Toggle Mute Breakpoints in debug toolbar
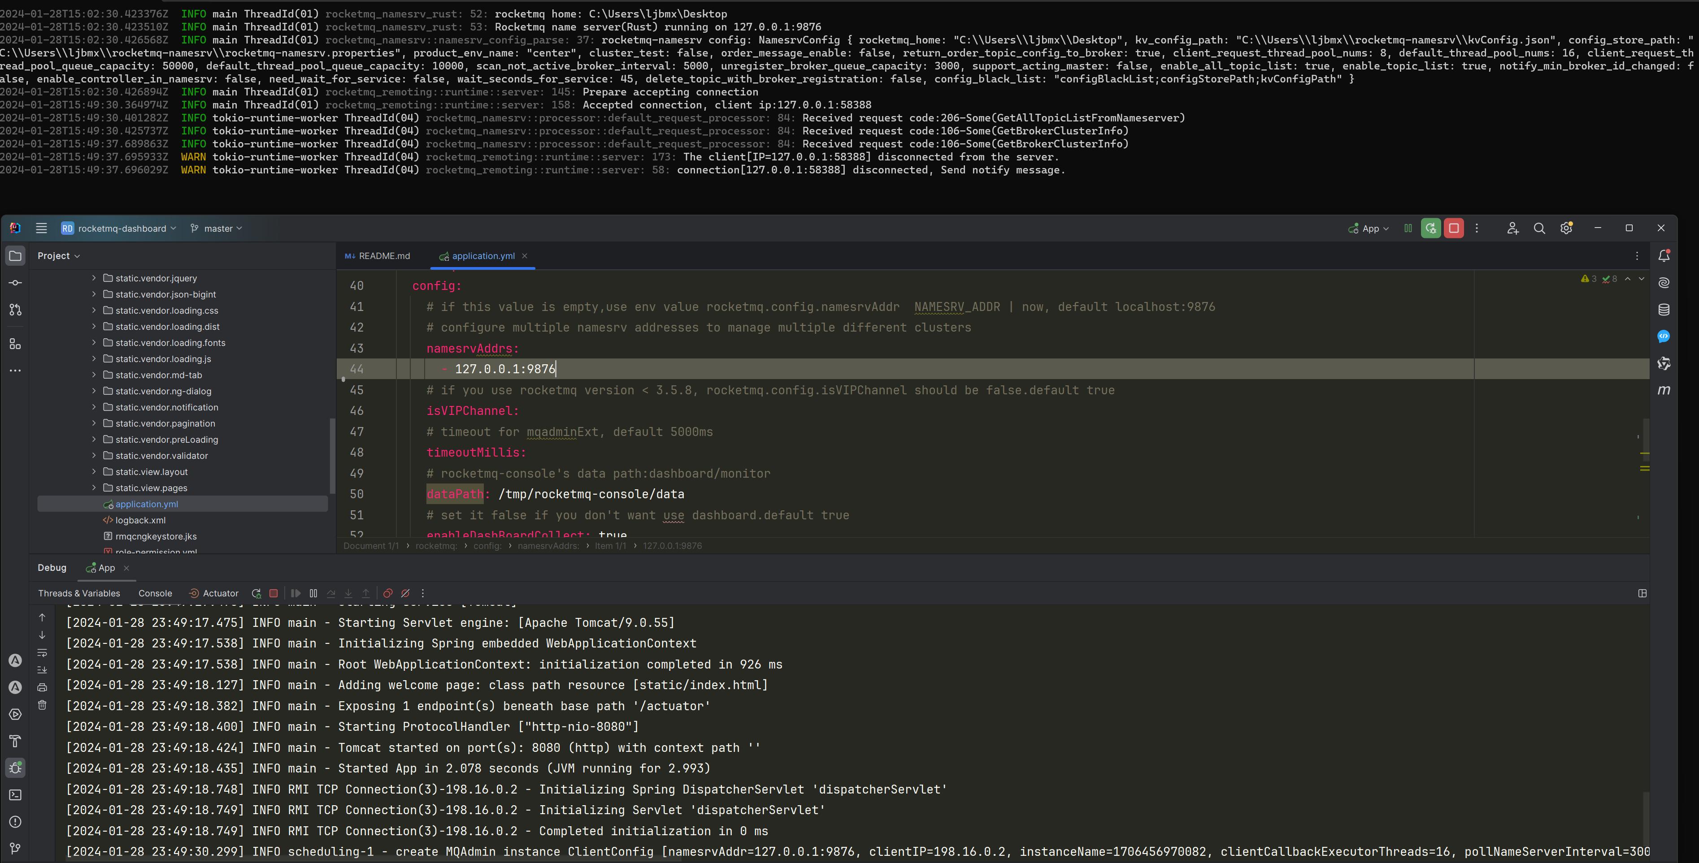The image size is (1699, 863). 406,593
